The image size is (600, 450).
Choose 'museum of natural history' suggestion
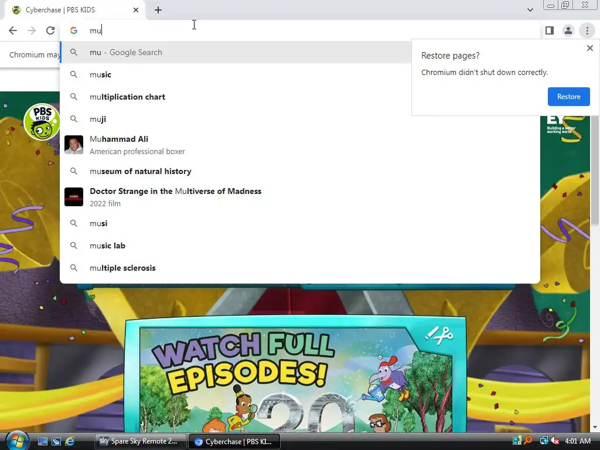299,171
